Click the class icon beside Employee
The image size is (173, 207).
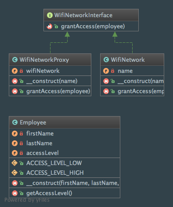[x=15, y=122]
